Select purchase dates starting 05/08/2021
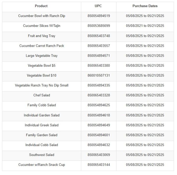The image size is (177, 175). 145,26
